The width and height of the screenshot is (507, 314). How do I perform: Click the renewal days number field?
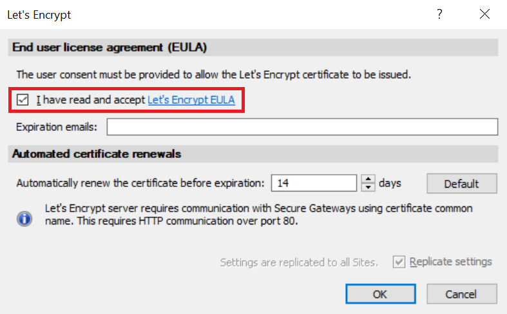click(x=313, y=183)
